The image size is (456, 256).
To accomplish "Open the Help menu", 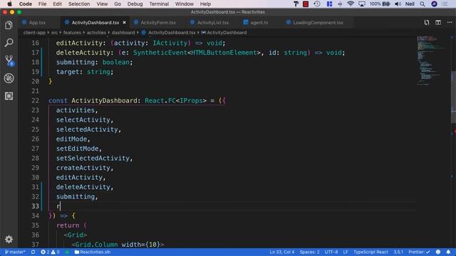I will pyautogui.click(x=205, y=4).
